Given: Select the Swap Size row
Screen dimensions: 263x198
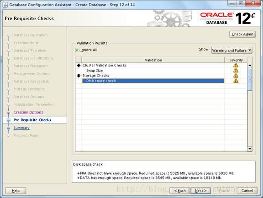Looking at the screenshot, I should 153,71.
